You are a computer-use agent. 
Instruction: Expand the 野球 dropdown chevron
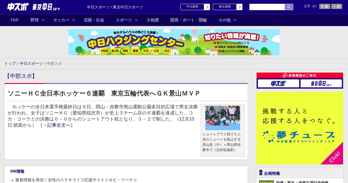(43, 20)
